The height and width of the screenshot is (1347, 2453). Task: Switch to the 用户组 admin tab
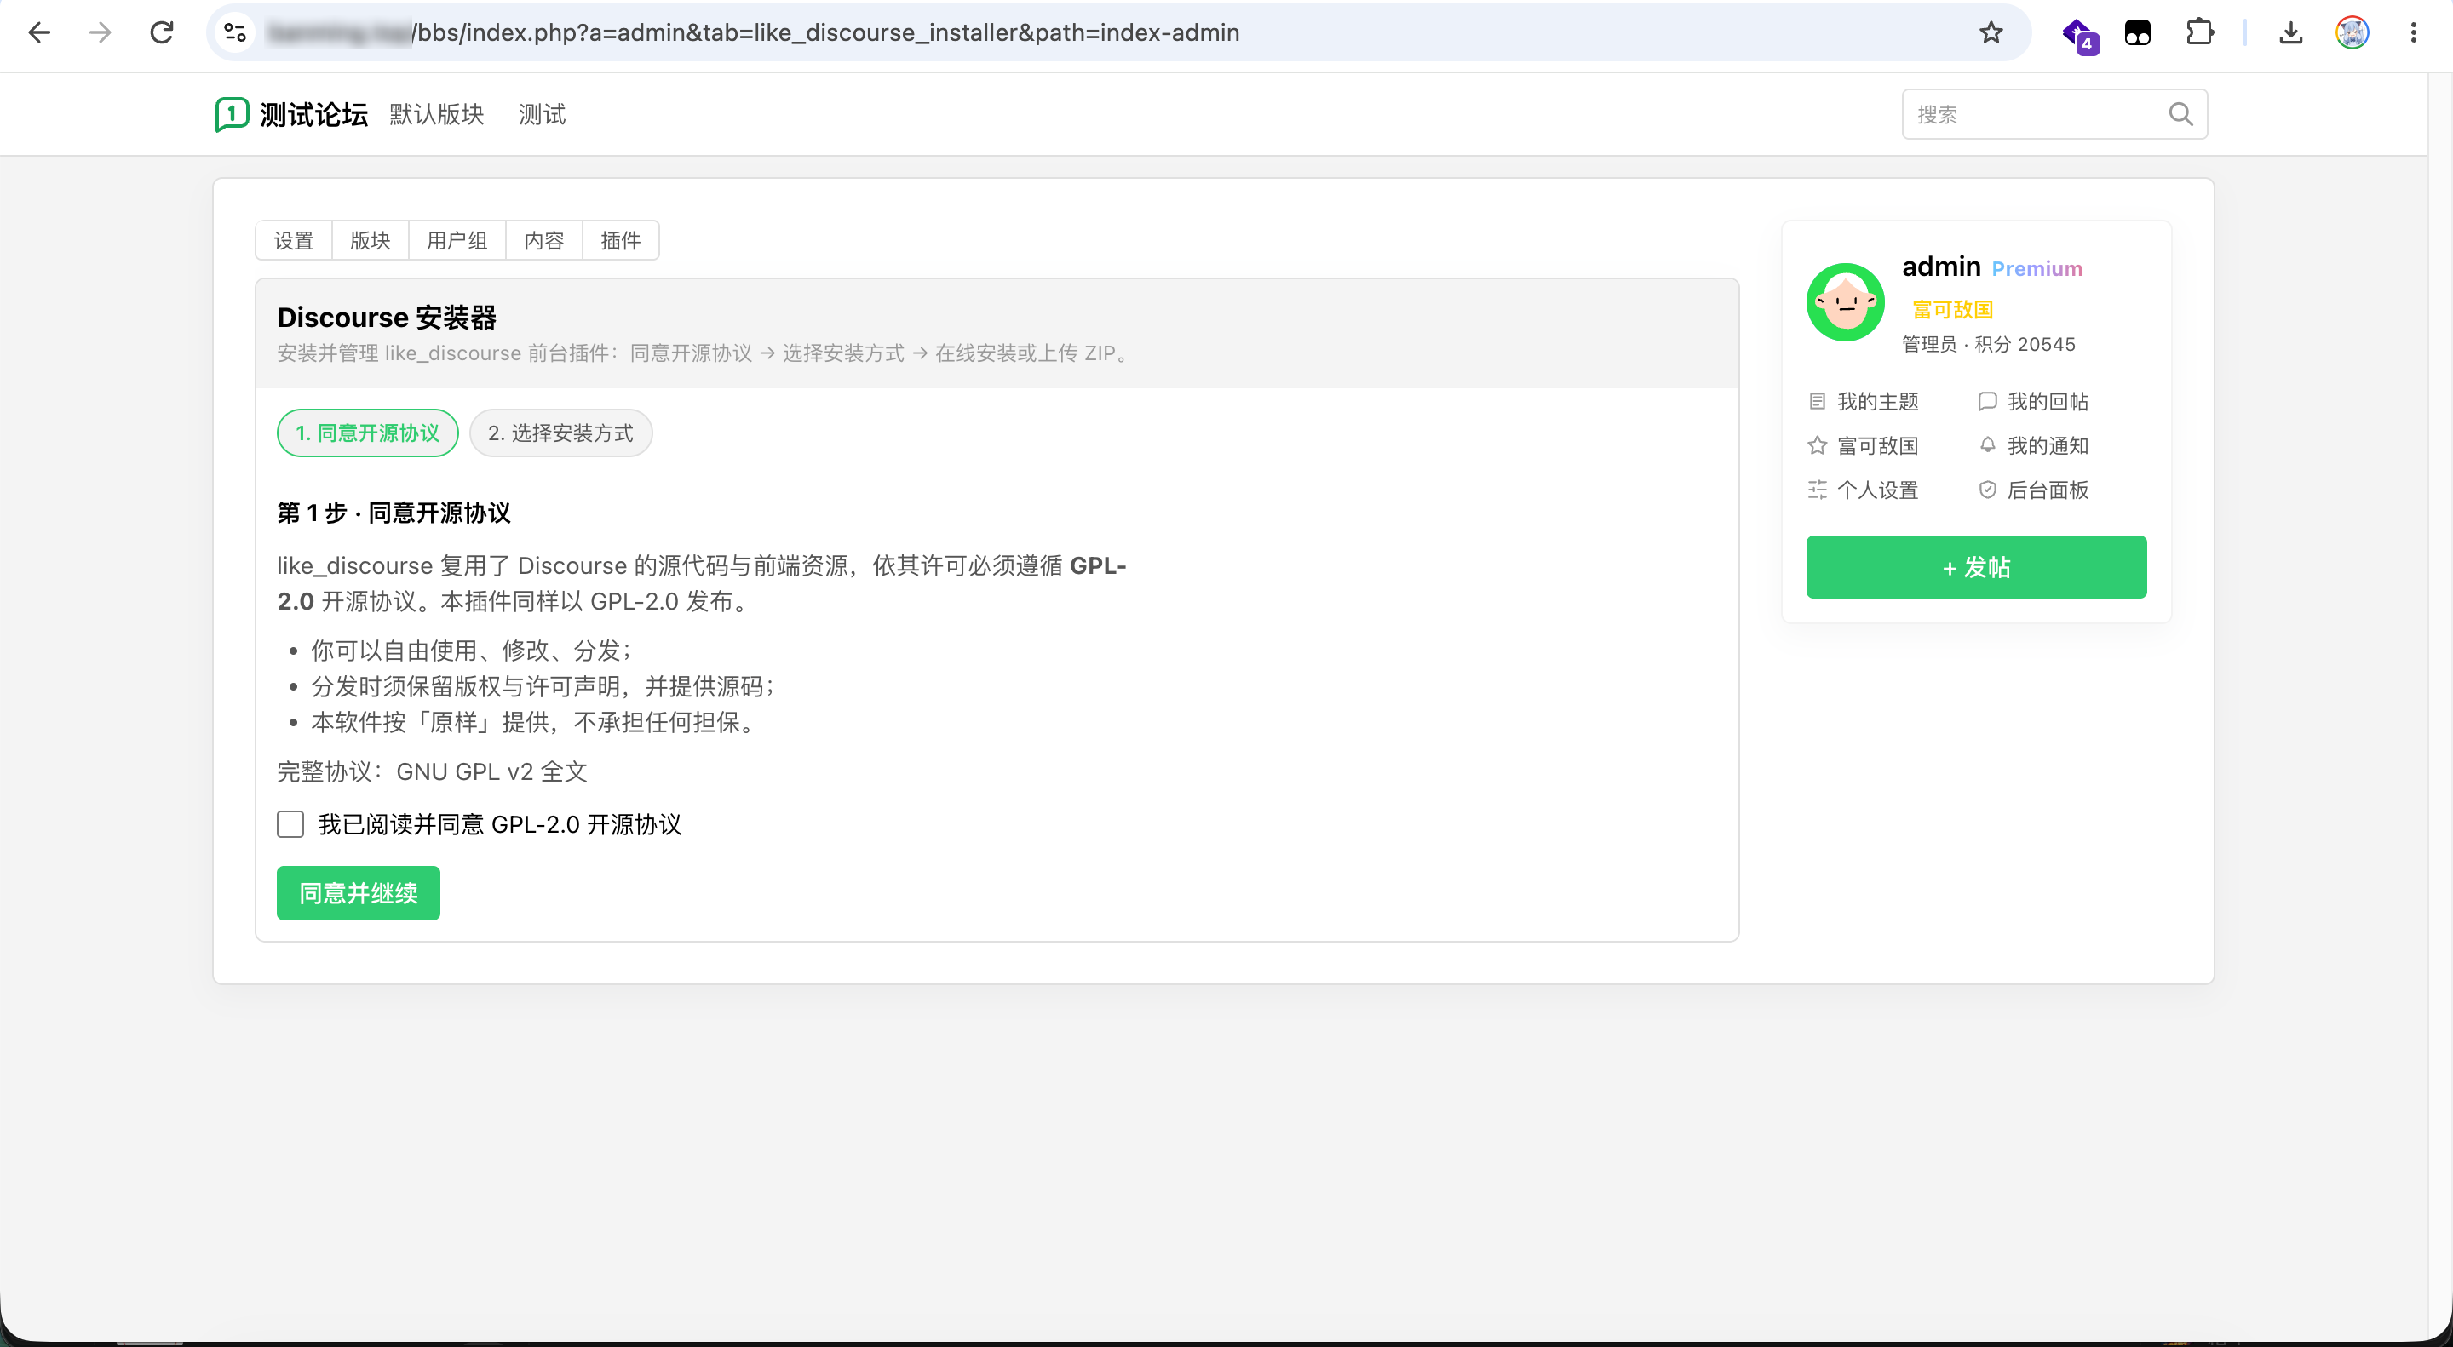(x=457, y=241)
